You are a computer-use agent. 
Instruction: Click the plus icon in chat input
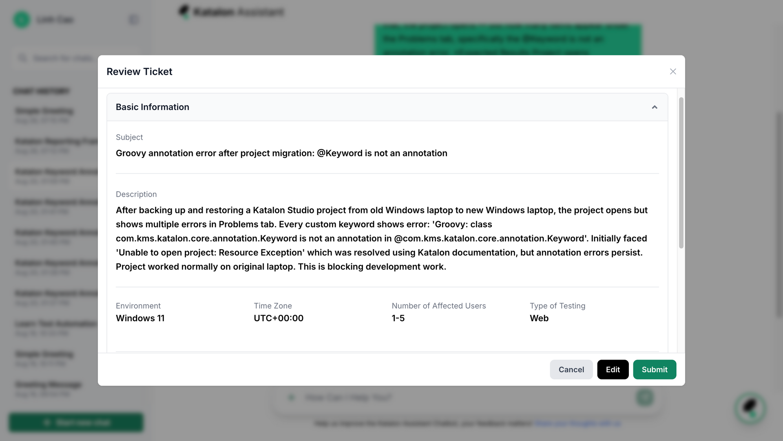click(x=291, y=397)
